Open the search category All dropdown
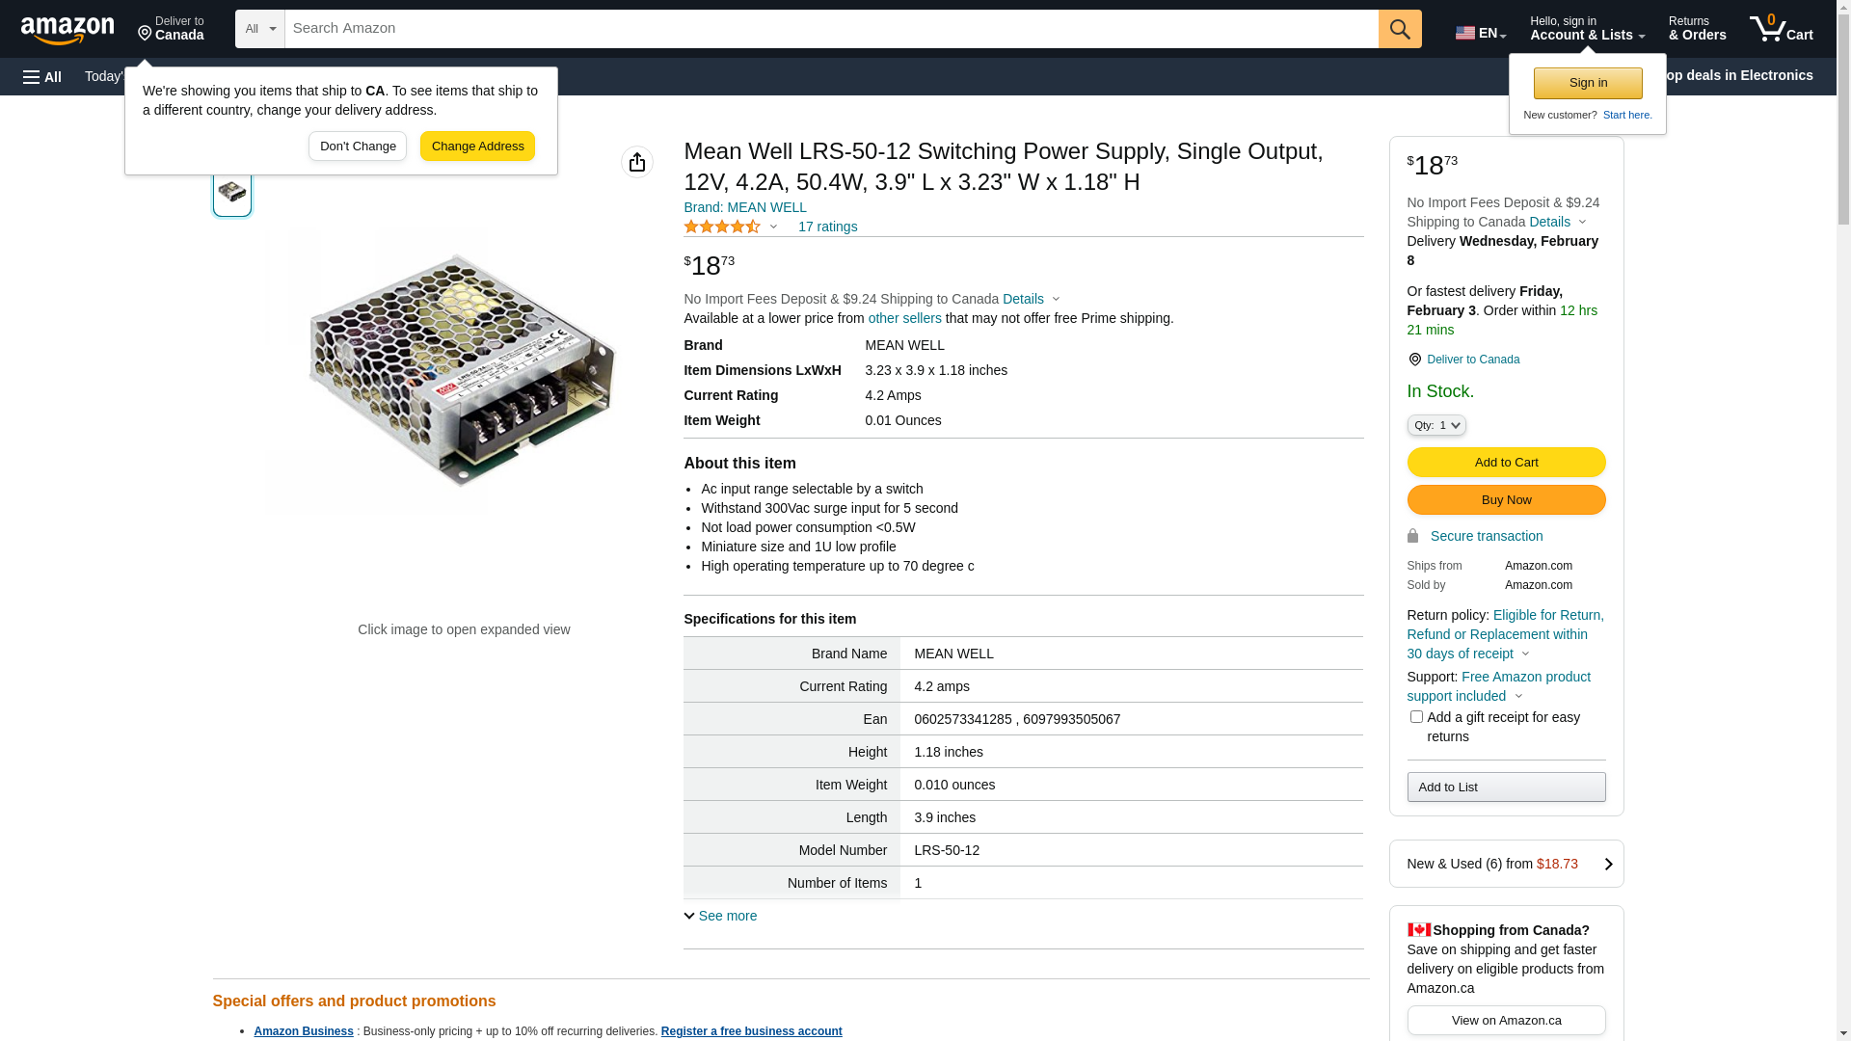 click(260, 29)
